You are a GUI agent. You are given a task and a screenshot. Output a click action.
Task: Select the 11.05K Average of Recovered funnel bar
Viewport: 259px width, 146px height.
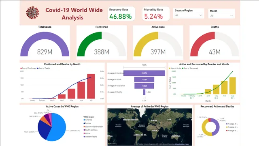tap(144, 86)
